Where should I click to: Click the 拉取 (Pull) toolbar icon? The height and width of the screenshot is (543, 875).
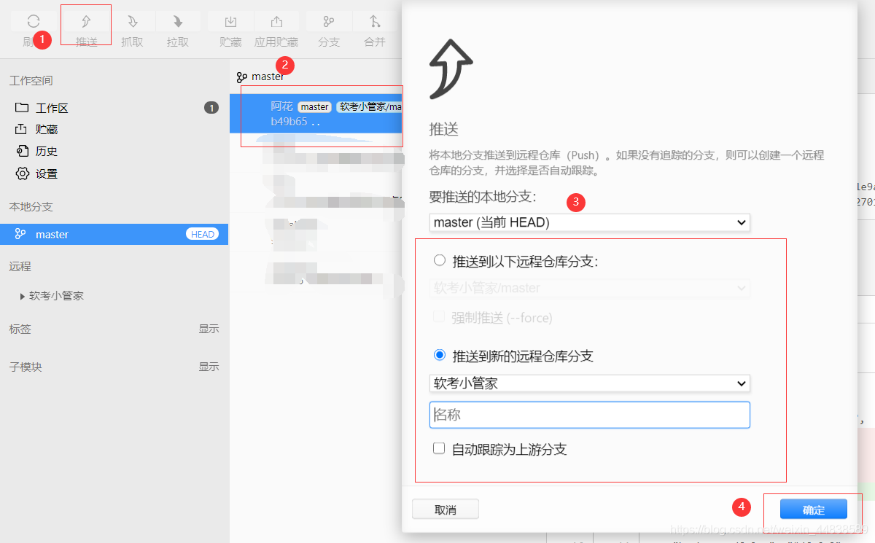click(178, 22)
